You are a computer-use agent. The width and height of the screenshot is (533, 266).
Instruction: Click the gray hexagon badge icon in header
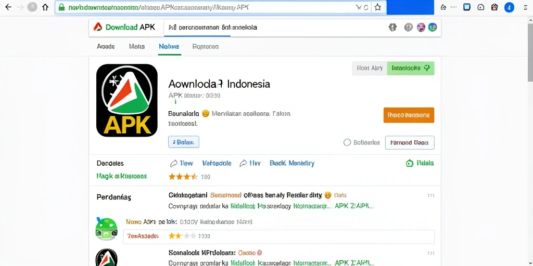pos(392,28)
